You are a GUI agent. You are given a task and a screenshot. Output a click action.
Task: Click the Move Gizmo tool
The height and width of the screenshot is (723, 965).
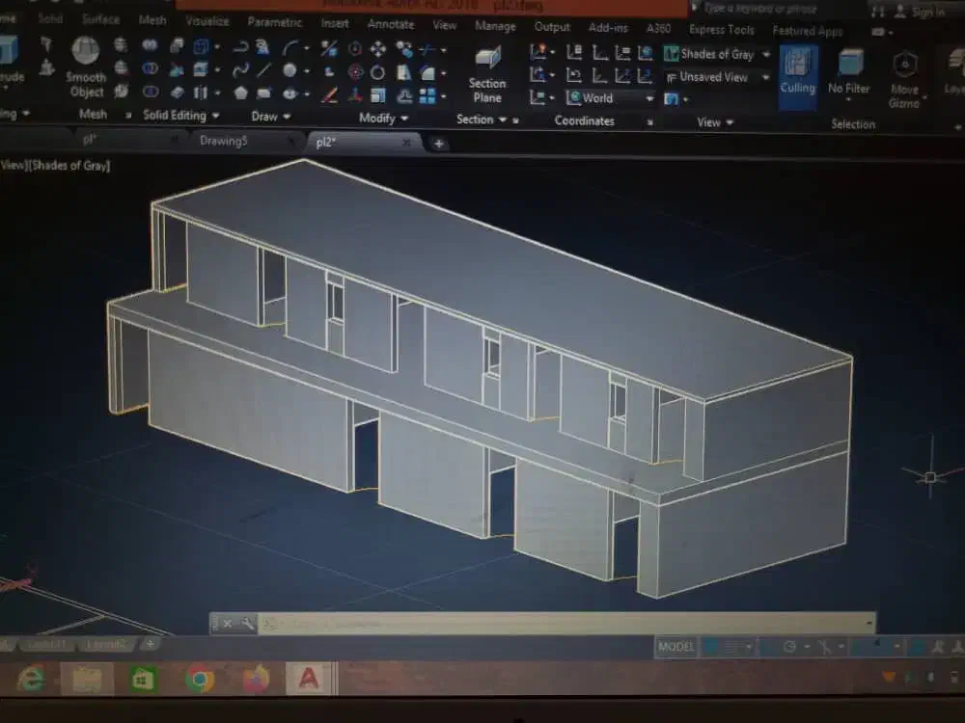(x=904, y=77)
